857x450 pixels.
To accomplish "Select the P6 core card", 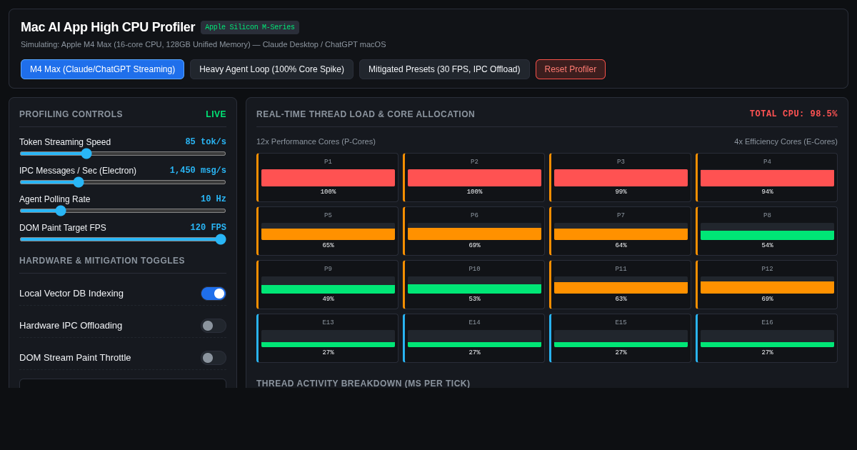I will (474, 231).
